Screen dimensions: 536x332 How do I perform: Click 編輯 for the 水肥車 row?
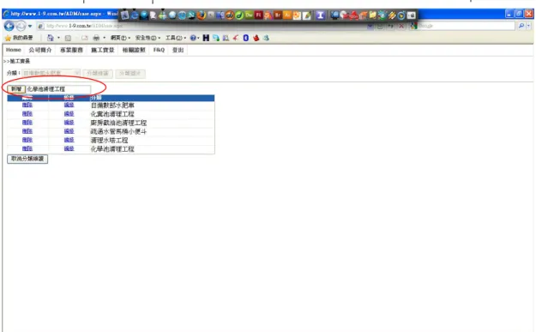[69, 105]
